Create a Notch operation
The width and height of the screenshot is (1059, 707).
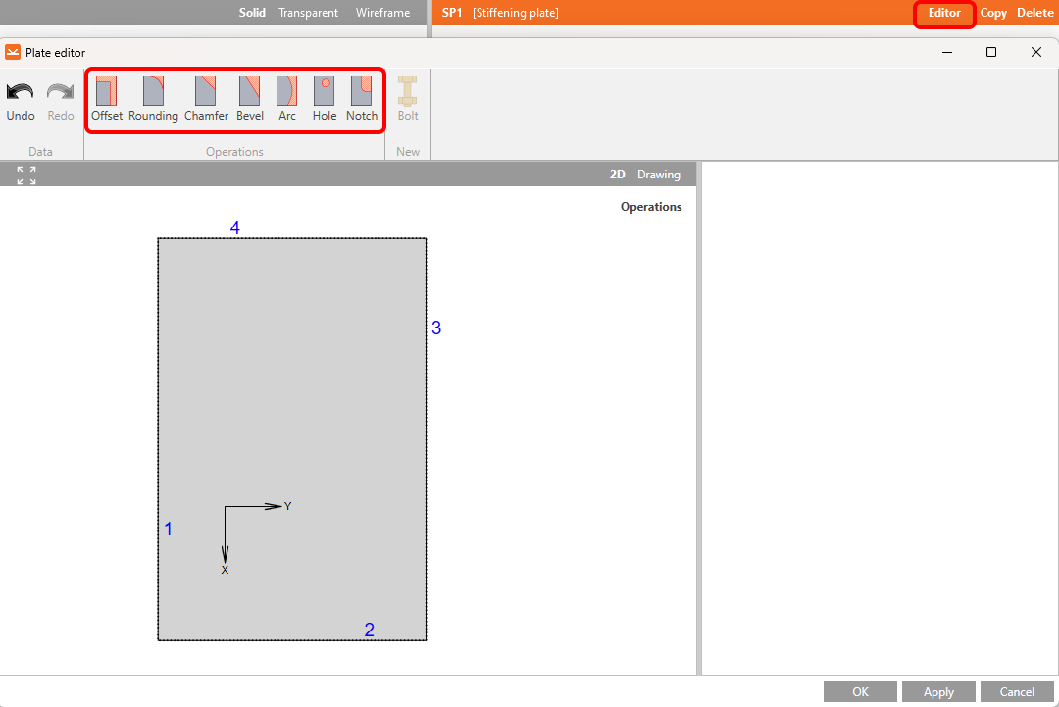click(x=361, y=97)
